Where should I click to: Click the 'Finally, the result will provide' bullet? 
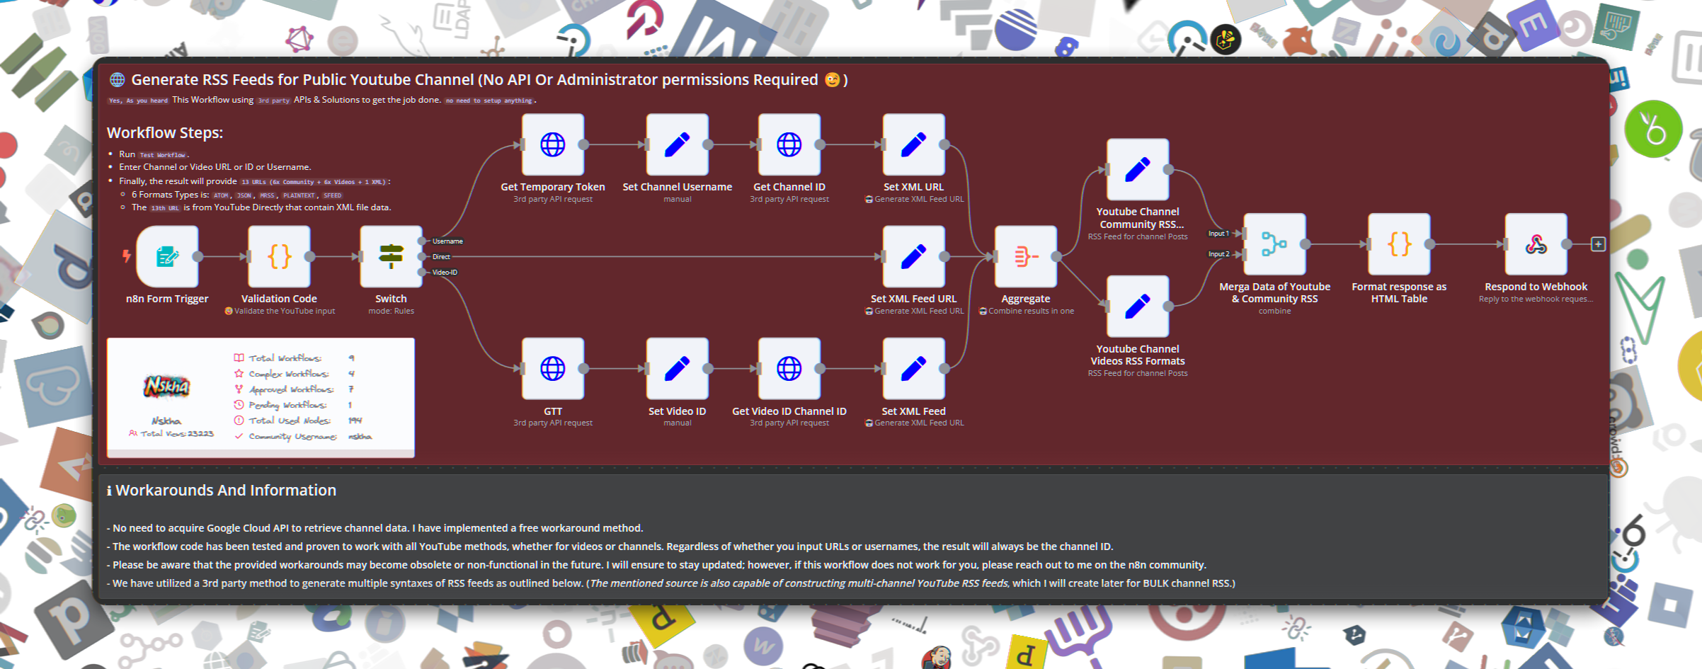click(x=255, y=181)
